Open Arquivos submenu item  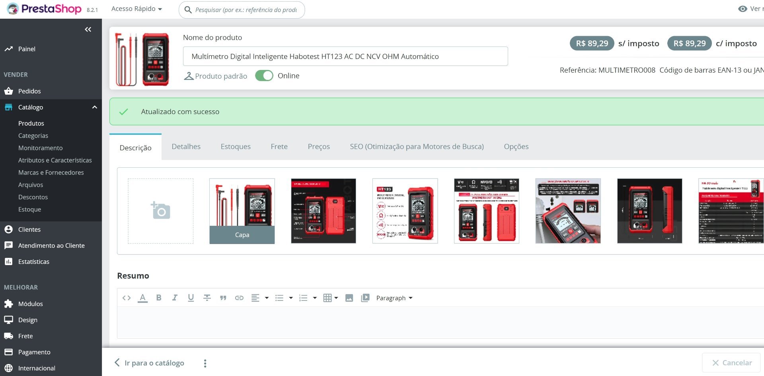31,185
